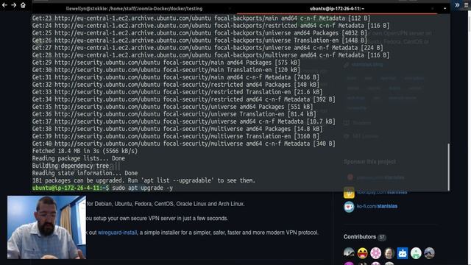Click the Get:31 main c-n-f Metadata line
Viewport: 471px width, 265px height.
point(176,77)
